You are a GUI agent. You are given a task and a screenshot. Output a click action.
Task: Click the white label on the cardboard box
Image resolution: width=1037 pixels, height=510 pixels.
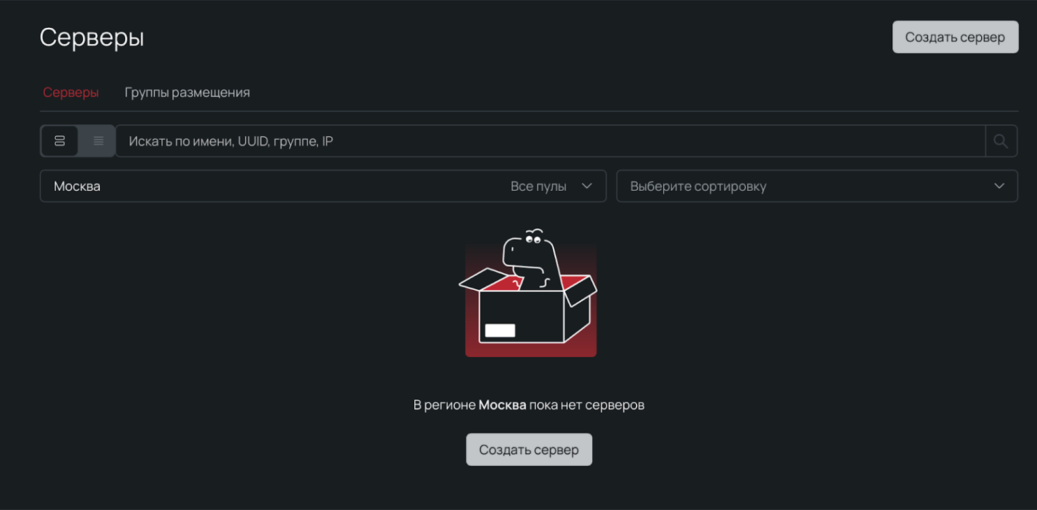500,331
